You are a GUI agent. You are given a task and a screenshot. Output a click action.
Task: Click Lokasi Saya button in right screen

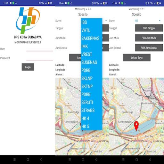[x=137, y=58]
